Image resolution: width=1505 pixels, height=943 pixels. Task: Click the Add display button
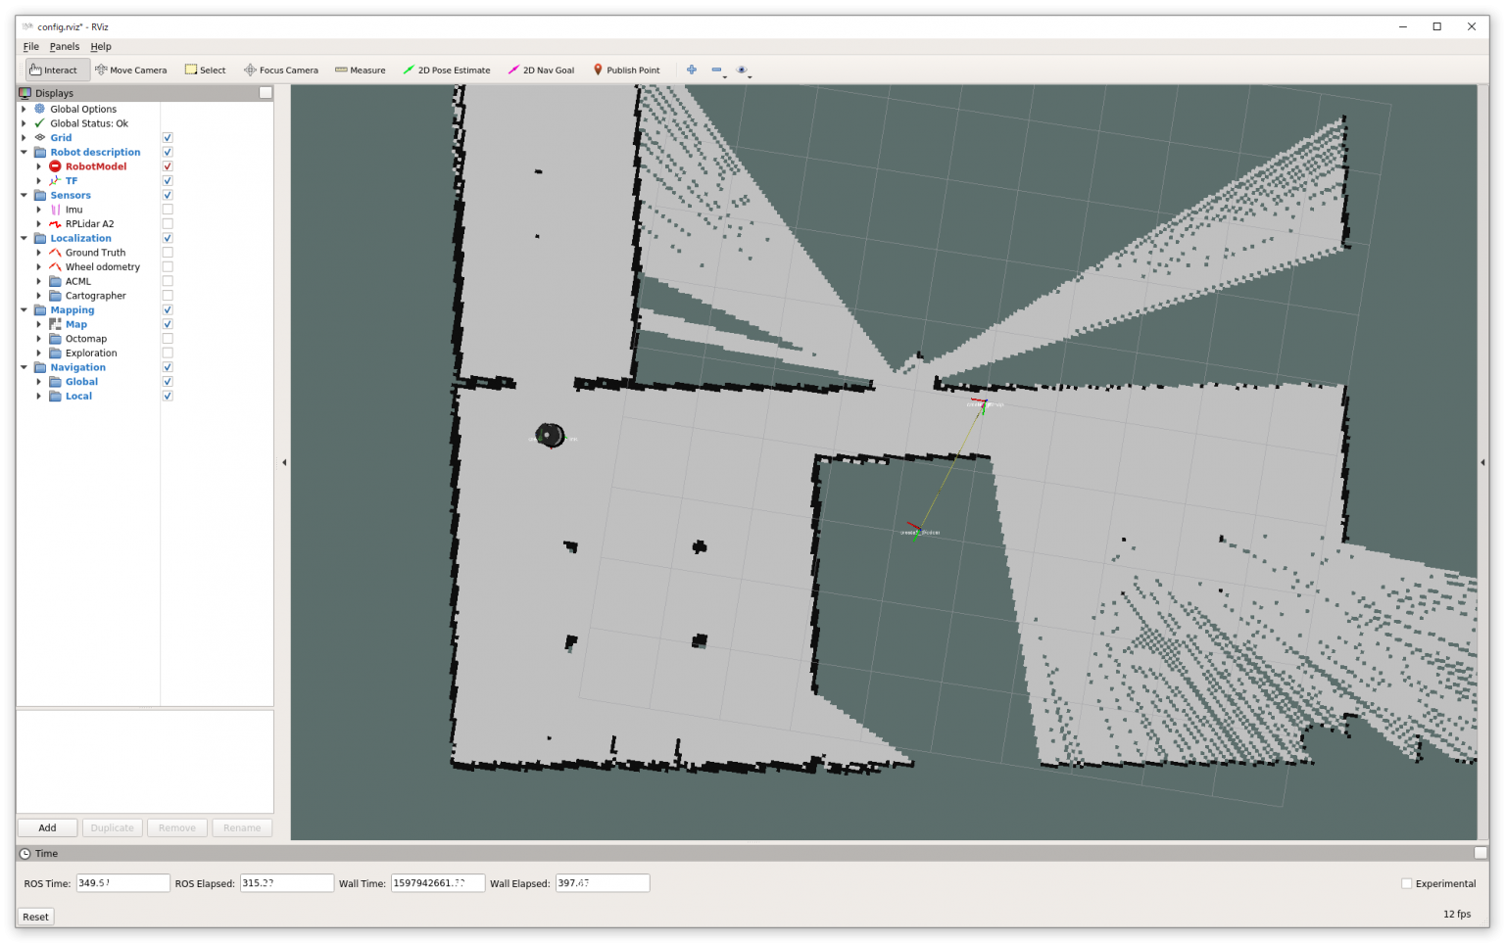coord(47,827)
